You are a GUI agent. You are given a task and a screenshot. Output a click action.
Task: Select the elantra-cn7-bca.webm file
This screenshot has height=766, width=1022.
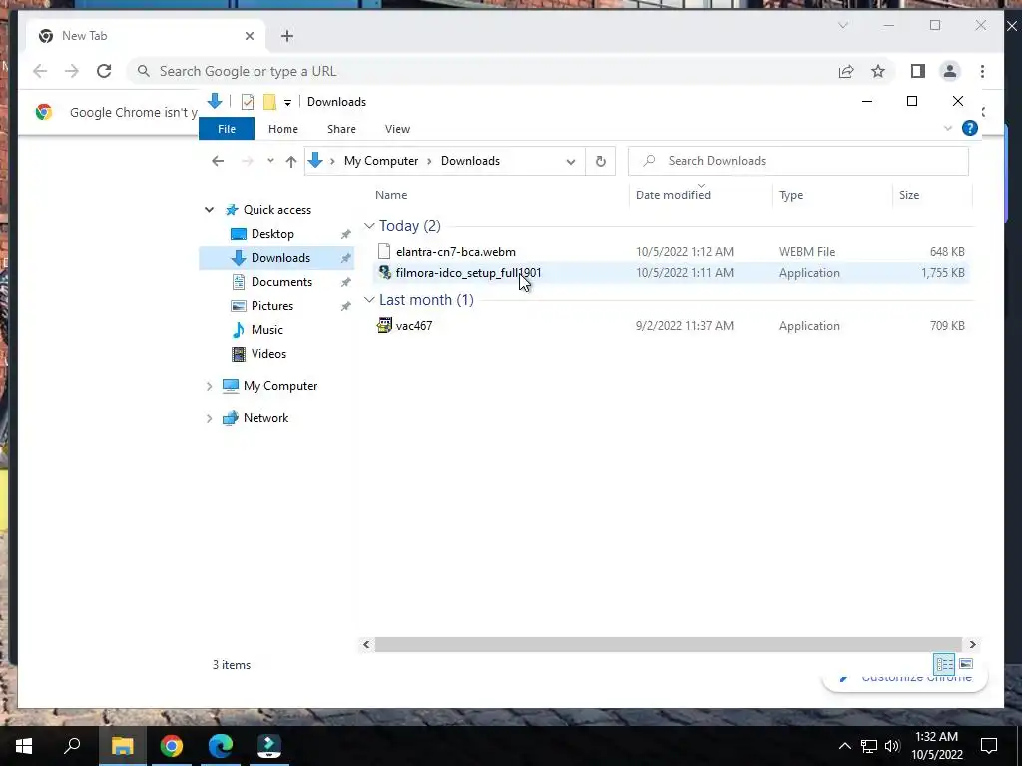point(455,252)
